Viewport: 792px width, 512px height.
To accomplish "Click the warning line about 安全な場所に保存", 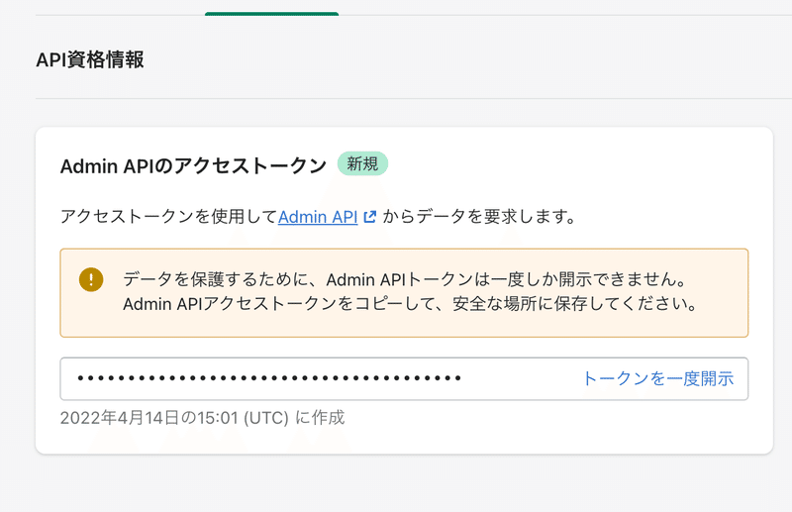I will [x=410, y=304].
